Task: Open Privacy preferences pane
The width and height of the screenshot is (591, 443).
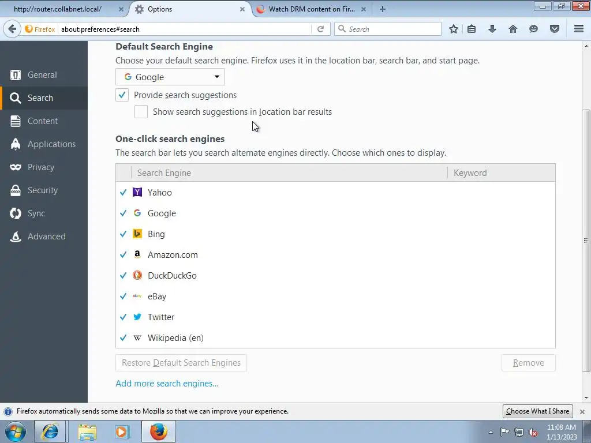Action: click(x=44, y=167)
